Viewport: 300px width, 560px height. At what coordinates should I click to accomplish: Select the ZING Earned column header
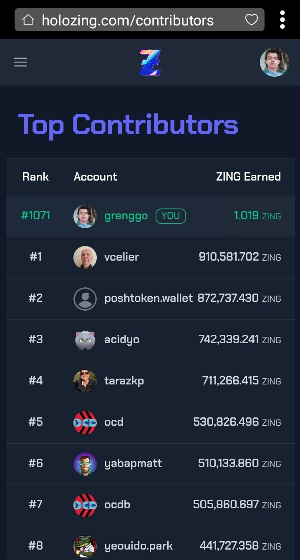(248, 177)
